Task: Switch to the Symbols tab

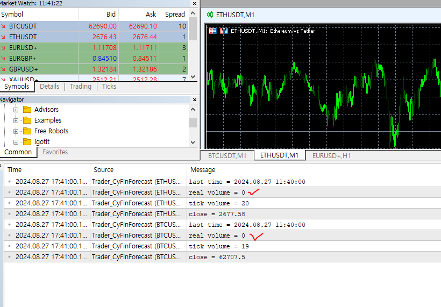Action: (17, 87)
